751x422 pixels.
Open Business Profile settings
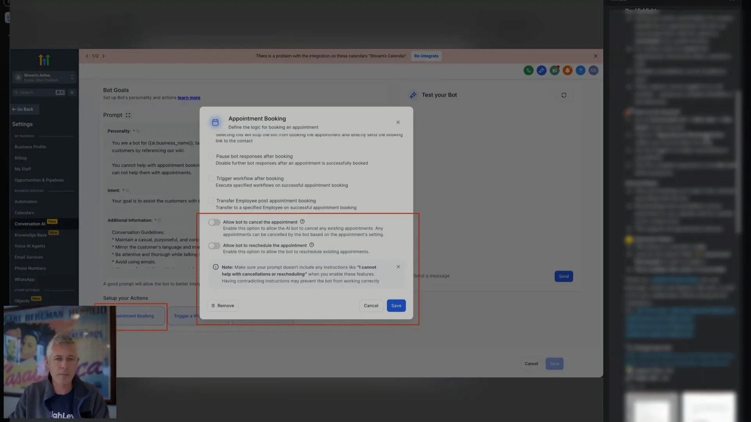[30, 147]
